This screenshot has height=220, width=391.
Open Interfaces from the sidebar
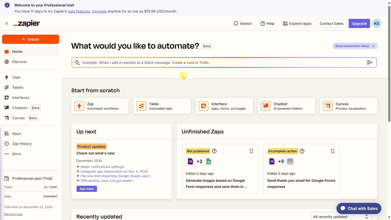30,98
